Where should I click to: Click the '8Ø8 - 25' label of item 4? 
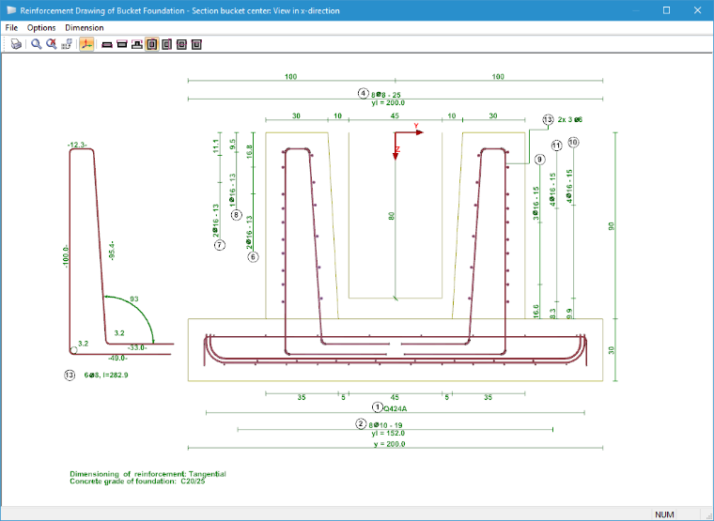386,95
